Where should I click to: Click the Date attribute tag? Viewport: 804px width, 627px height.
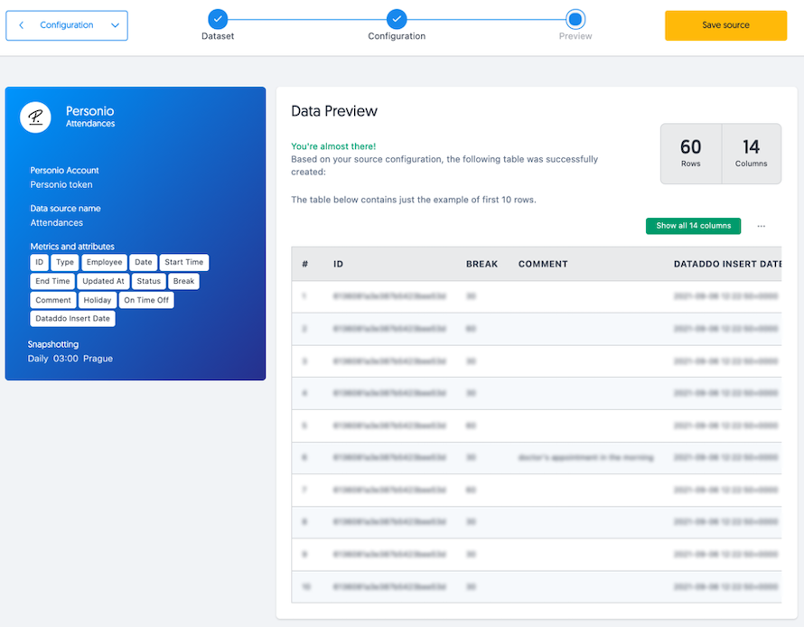pos(143,262)
